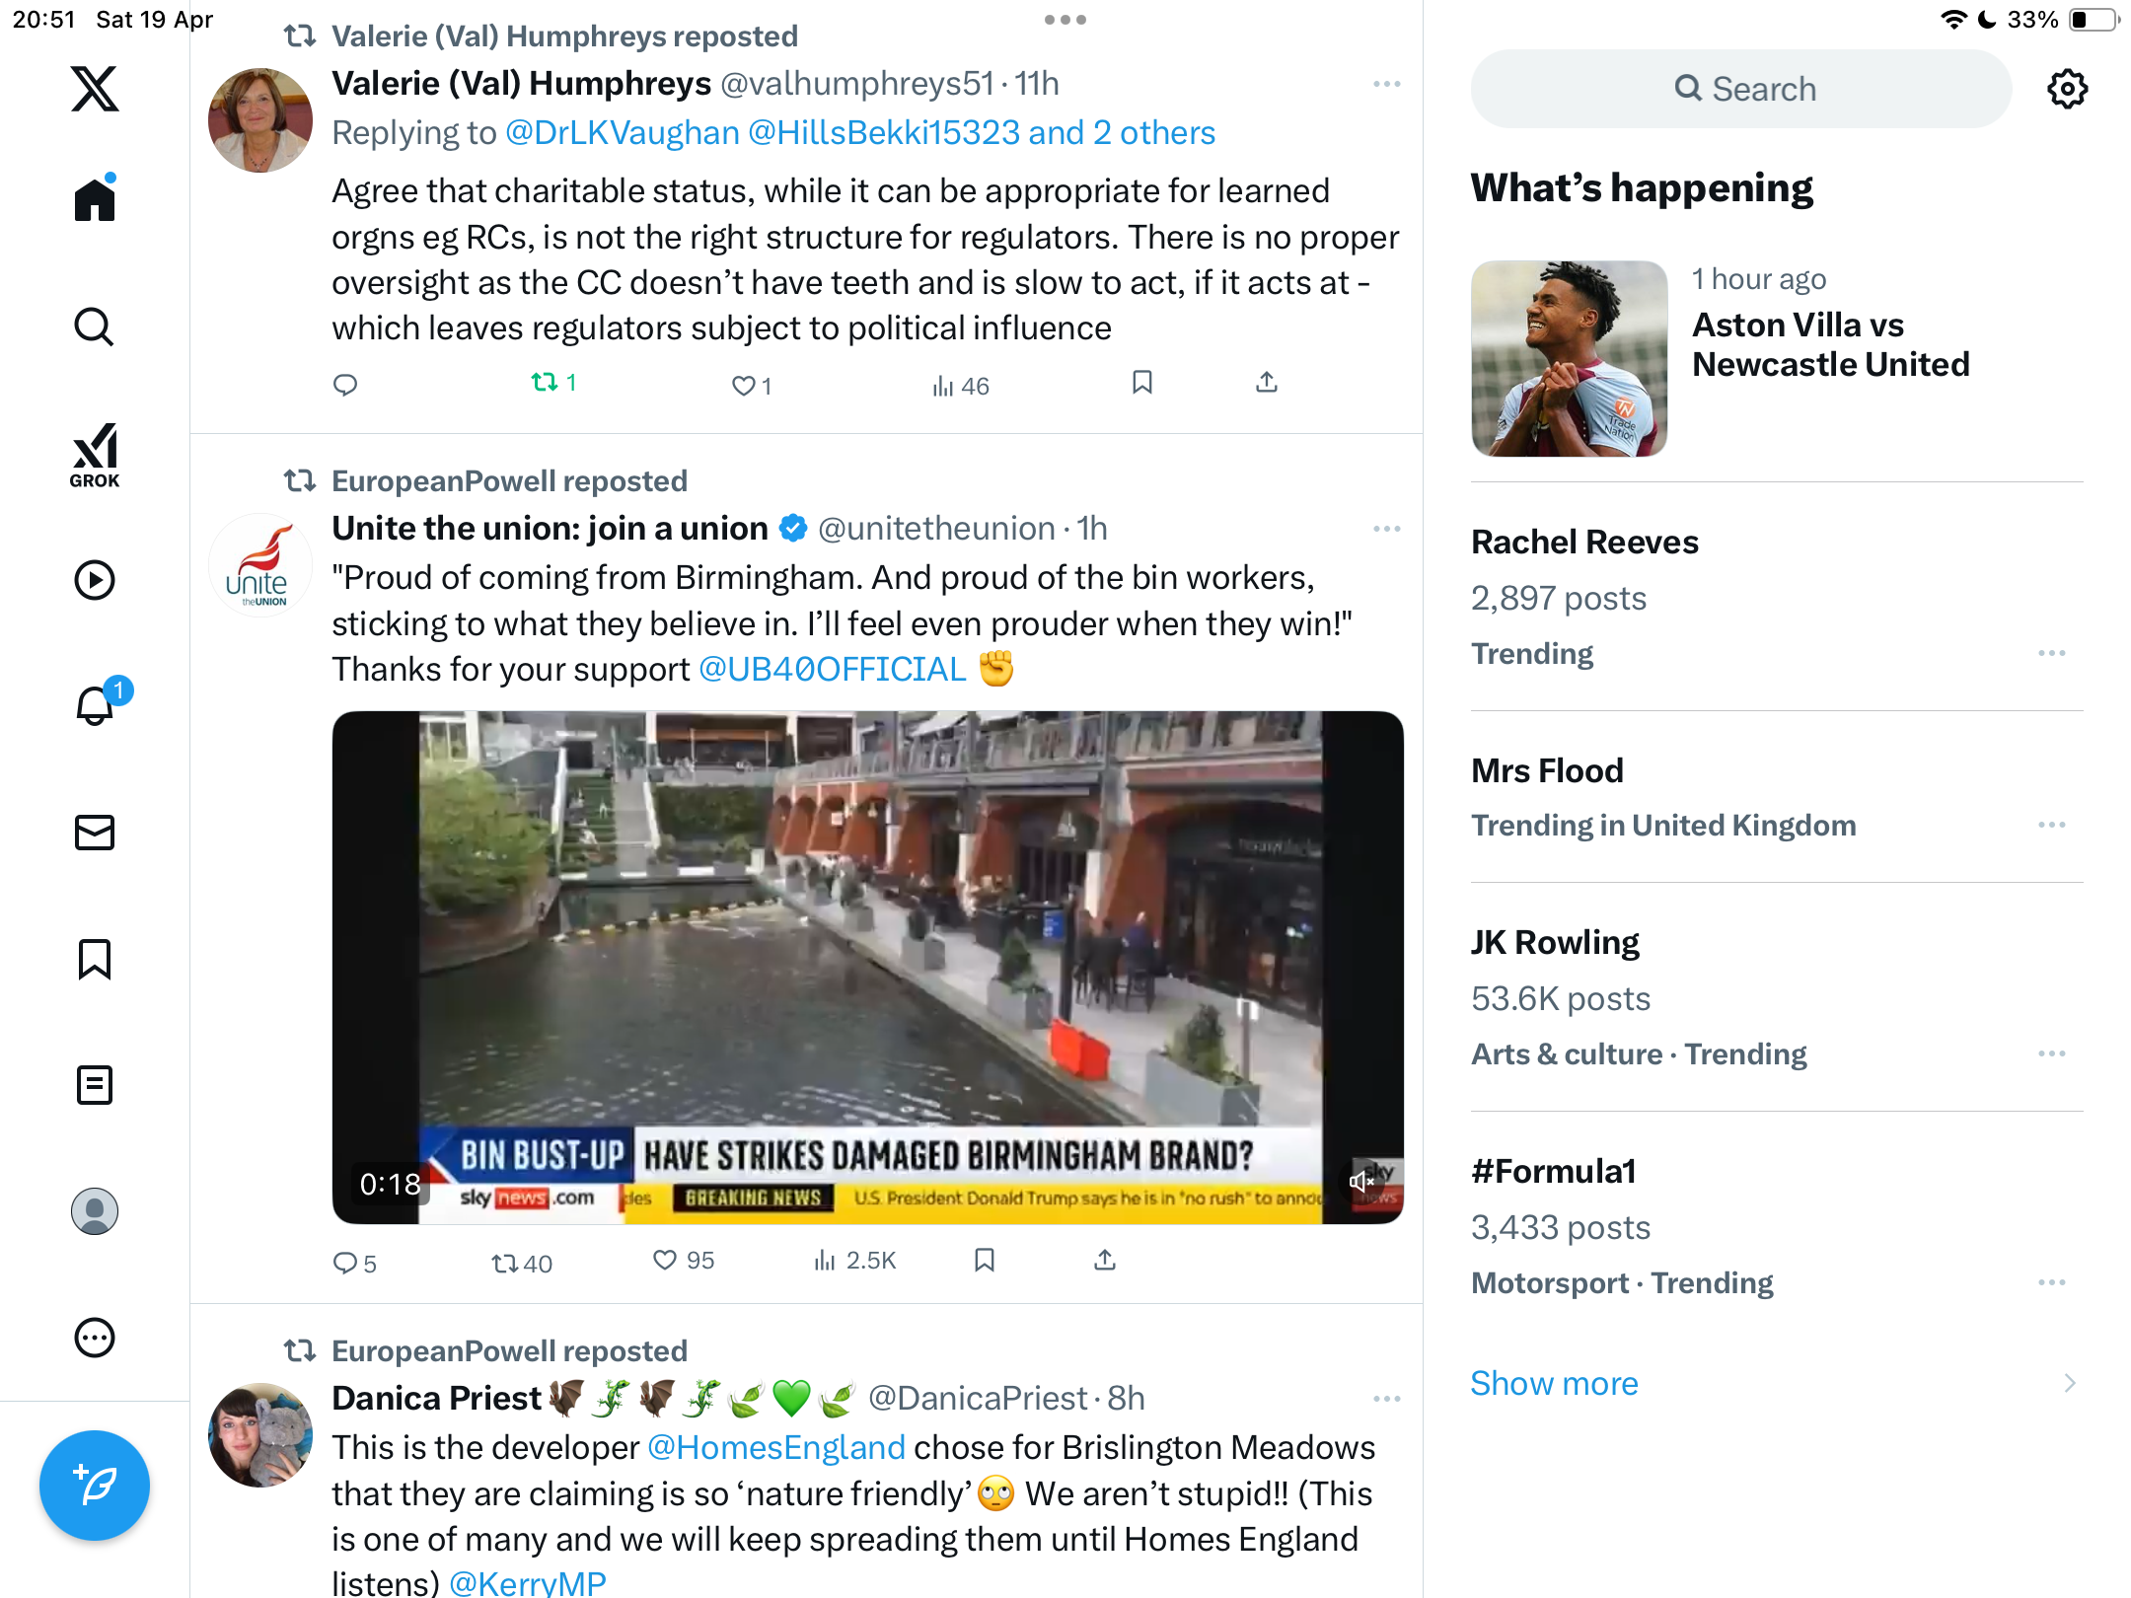Expand trends with Show more chevron
Screen dimensions: 2131x1598
[x=2070, y=1383]
